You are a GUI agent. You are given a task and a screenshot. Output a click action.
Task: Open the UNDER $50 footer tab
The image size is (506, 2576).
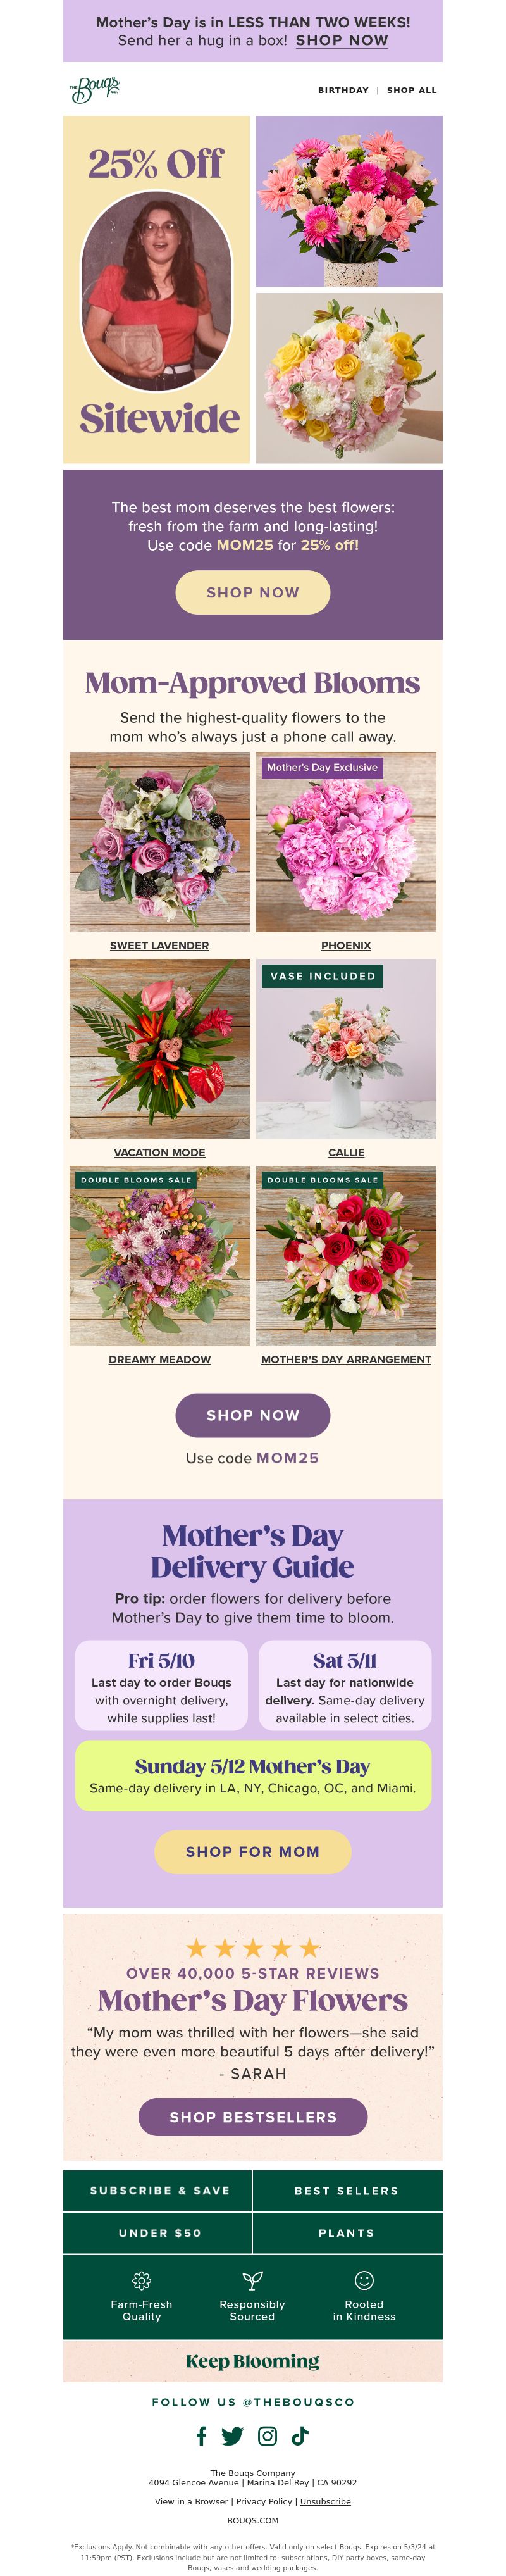[158, 2233]
